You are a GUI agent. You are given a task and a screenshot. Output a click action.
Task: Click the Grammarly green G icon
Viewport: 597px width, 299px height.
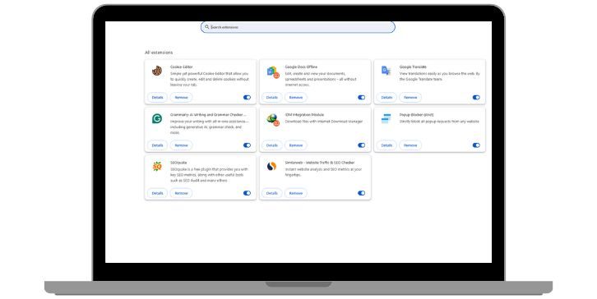[157, 118]
